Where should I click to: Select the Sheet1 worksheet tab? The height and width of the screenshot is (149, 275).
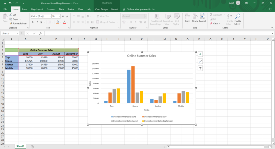tap(20, 147)
